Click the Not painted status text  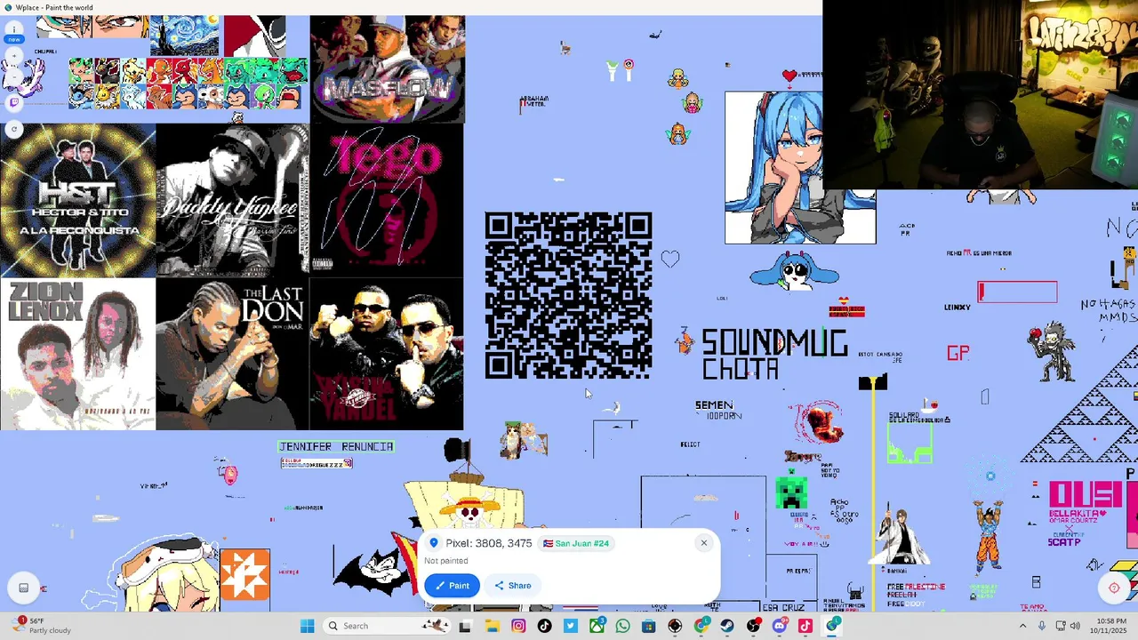(446, 561)
